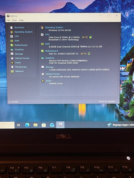
Task: Click the Storage heading in summary
Action: pos(49,67)
